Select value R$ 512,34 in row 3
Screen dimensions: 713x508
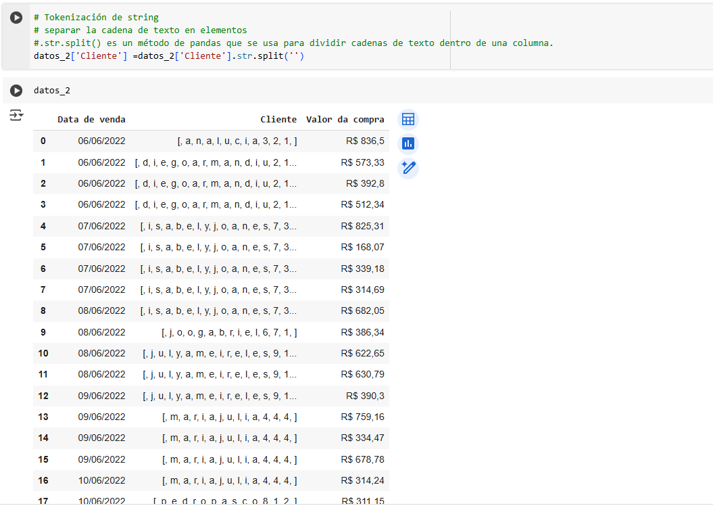(362, 204)
